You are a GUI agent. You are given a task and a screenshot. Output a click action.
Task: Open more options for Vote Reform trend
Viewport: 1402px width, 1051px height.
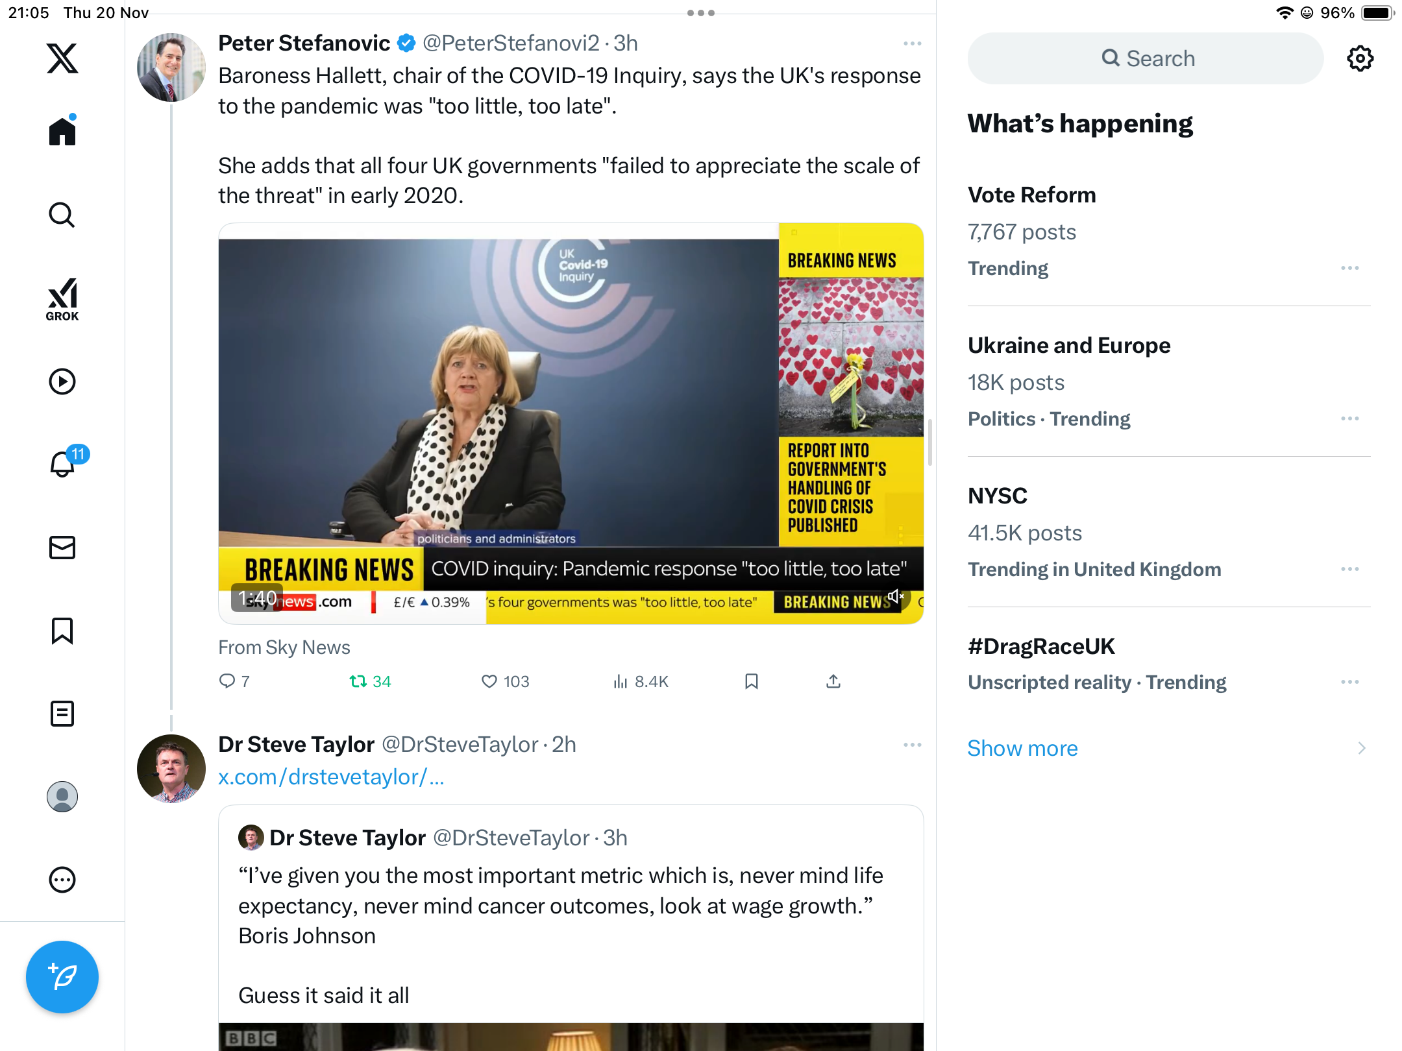[1349, 268]
